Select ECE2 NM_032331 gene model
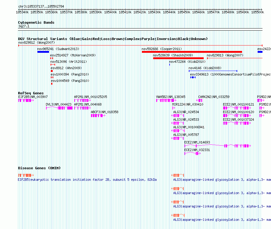The image size is (271, 229). (192, 153)
